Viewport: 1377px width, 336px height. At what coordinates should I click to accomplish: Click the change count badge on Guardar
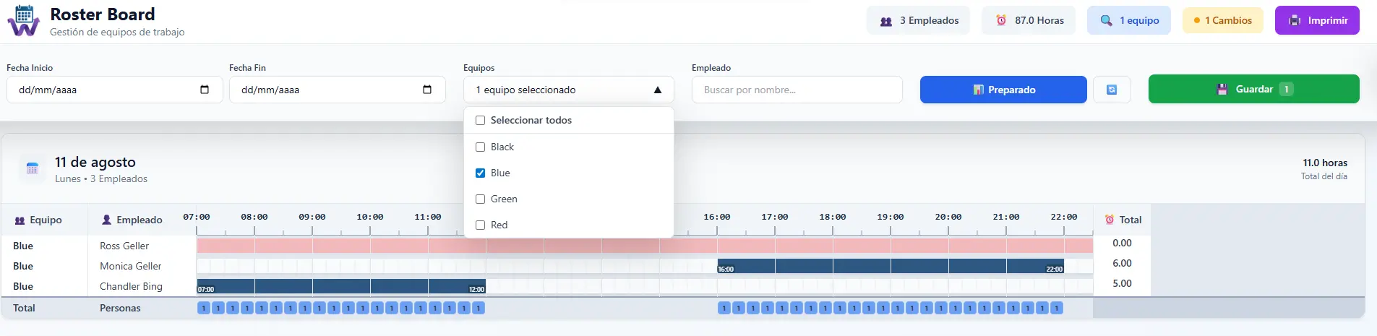pyautogui.click(x=1286, y=89)
